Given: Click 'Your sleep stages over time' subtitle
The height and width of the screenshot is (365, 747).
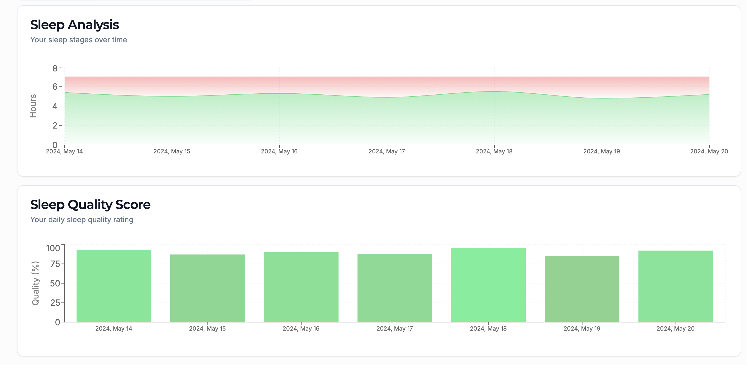Looking at the screenshot, I should tap(79, 40).
